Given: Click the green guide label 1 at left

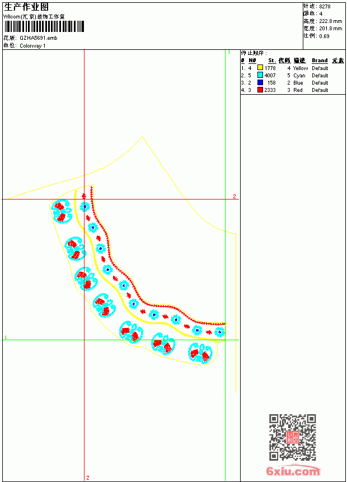Looking at the screenshot, I should click(x=6, y=337).
